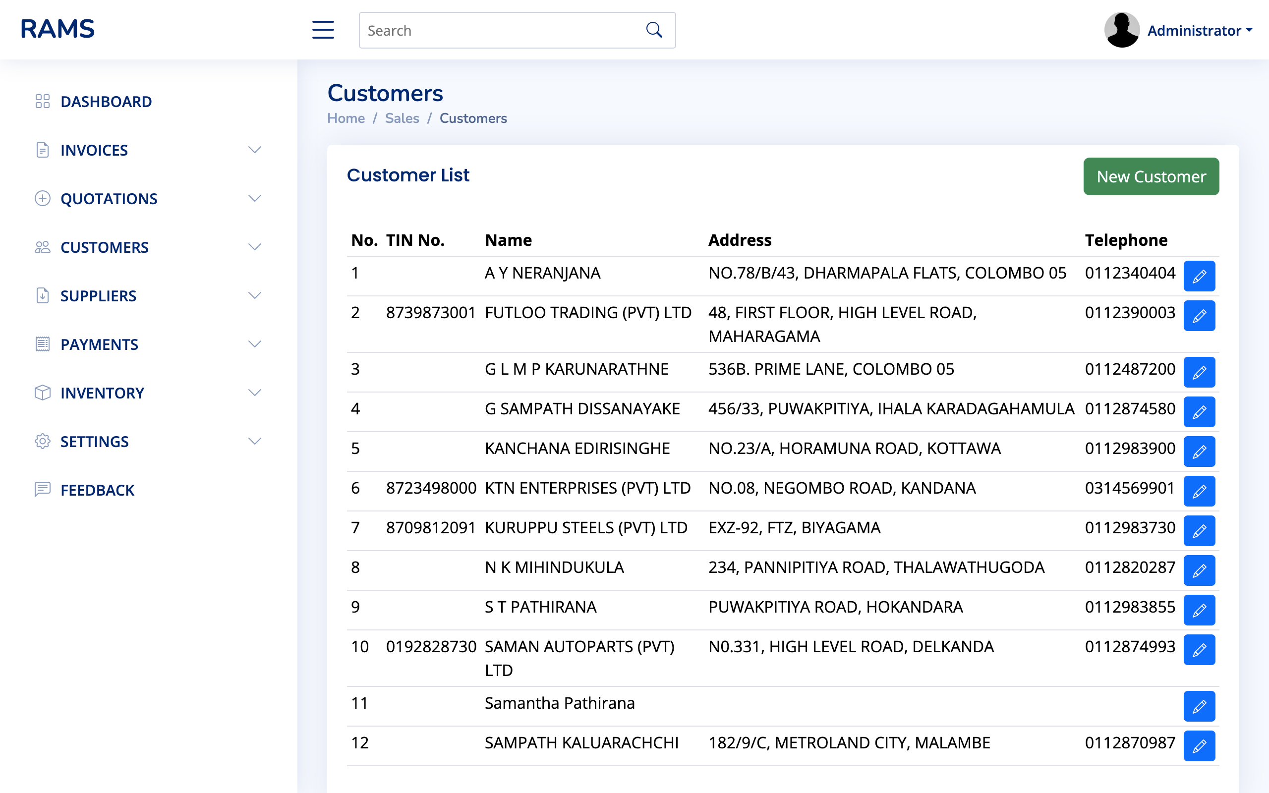Expand the SETTINGS submenu chevron
Image resolution: width=1269 pixels, height=793 pixels.
[x=255, y=441]
